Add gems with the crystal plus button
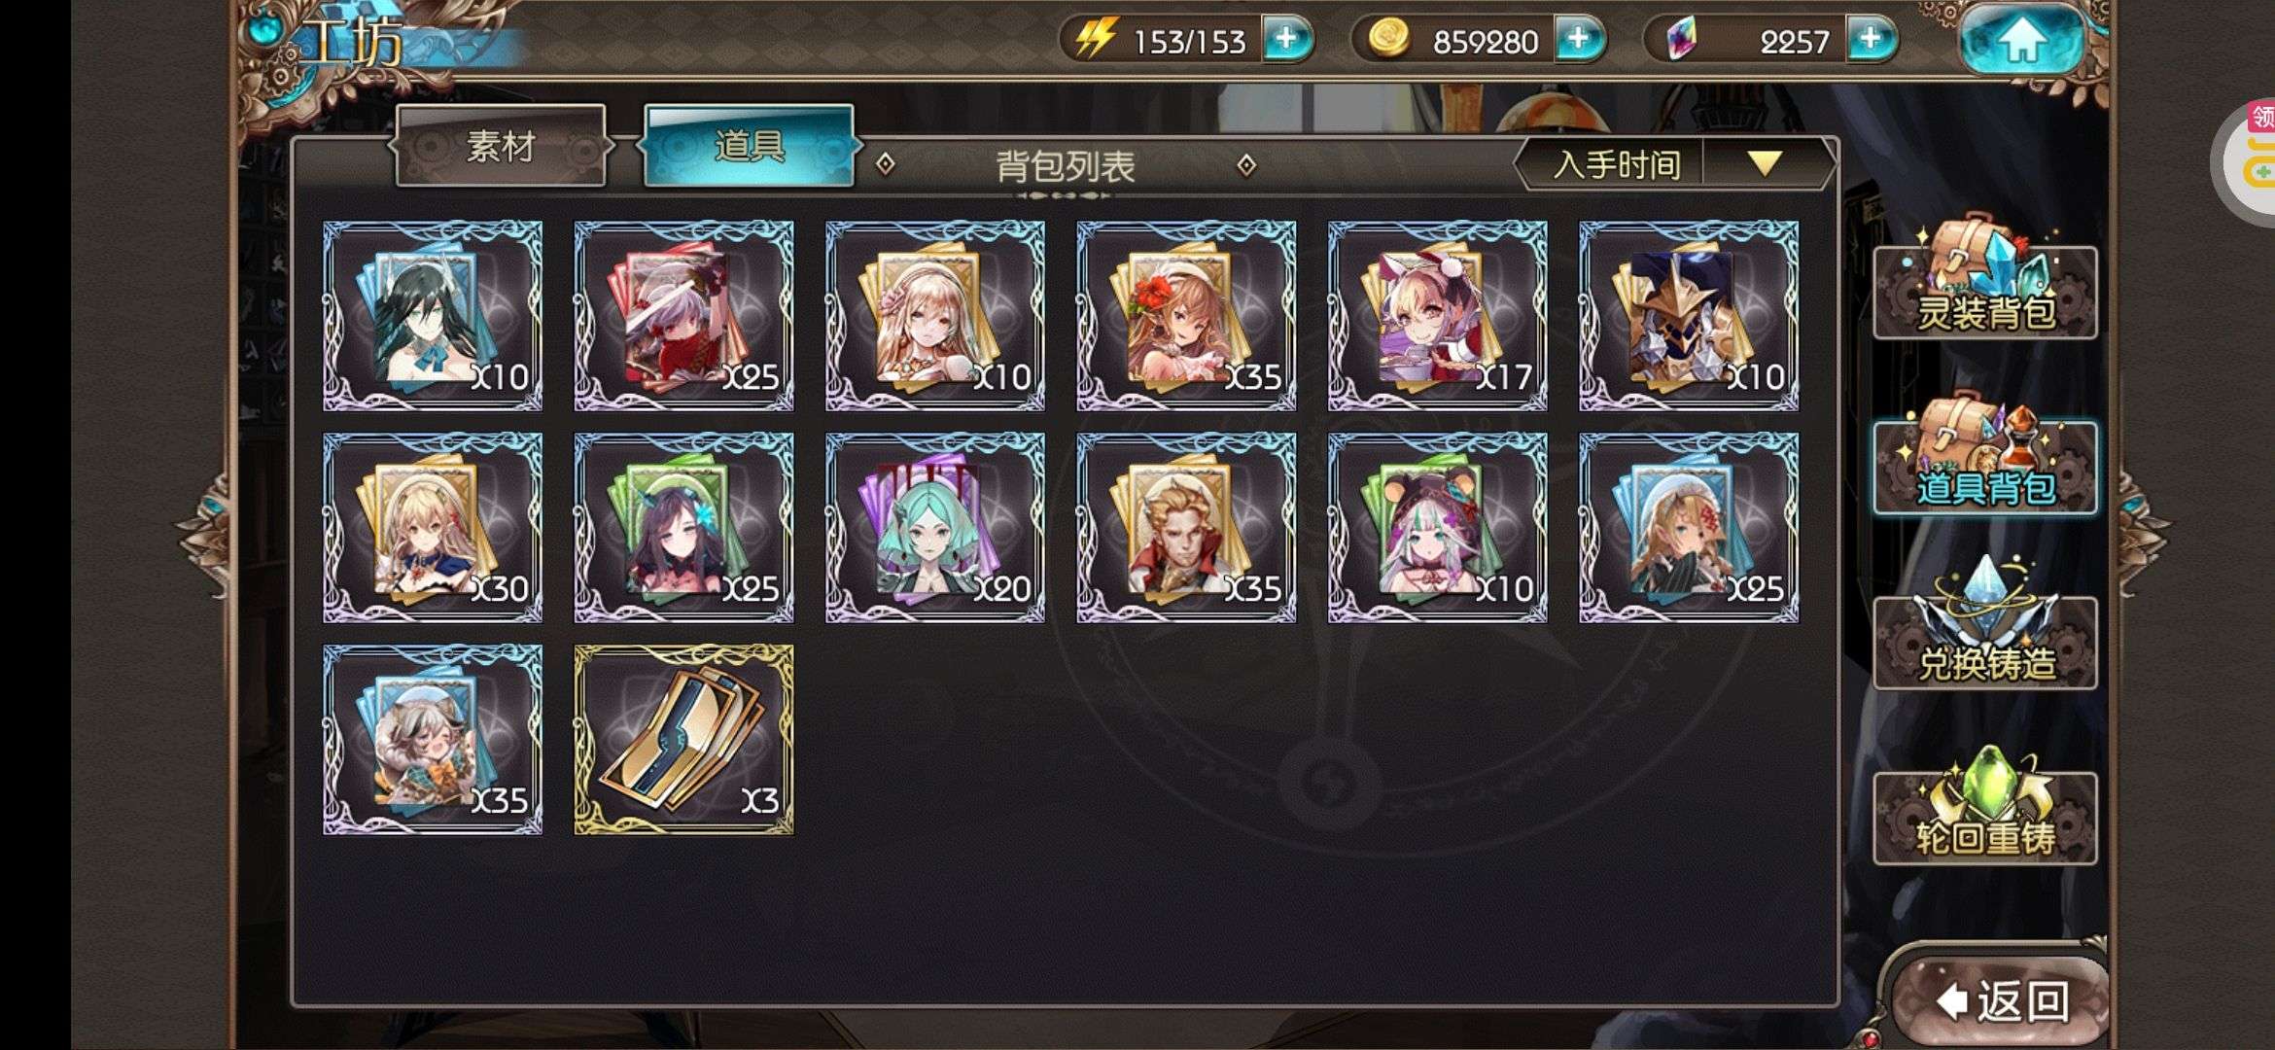The image size is (2275, 1050). pos(1872,40)
